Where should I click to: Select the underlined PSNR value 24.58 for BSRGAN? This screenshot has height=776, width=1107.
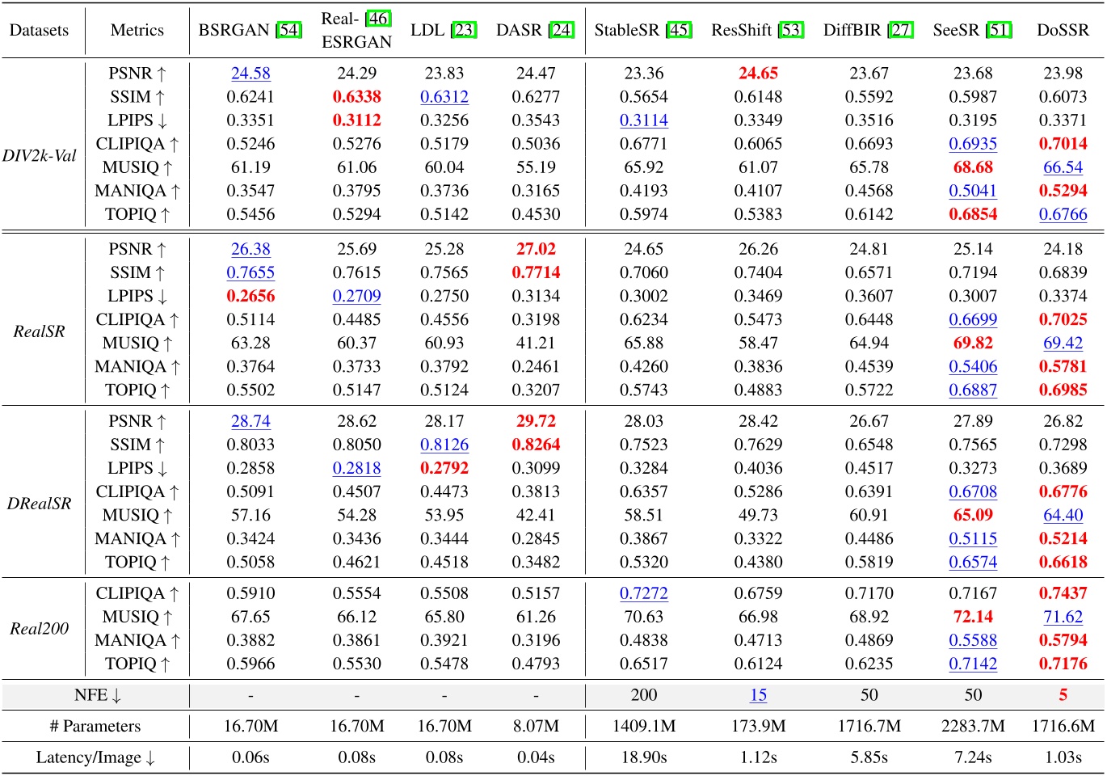[251, 73]
